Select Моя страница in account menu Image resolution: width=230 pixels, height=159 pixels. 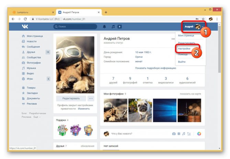(x=186, y=35)
